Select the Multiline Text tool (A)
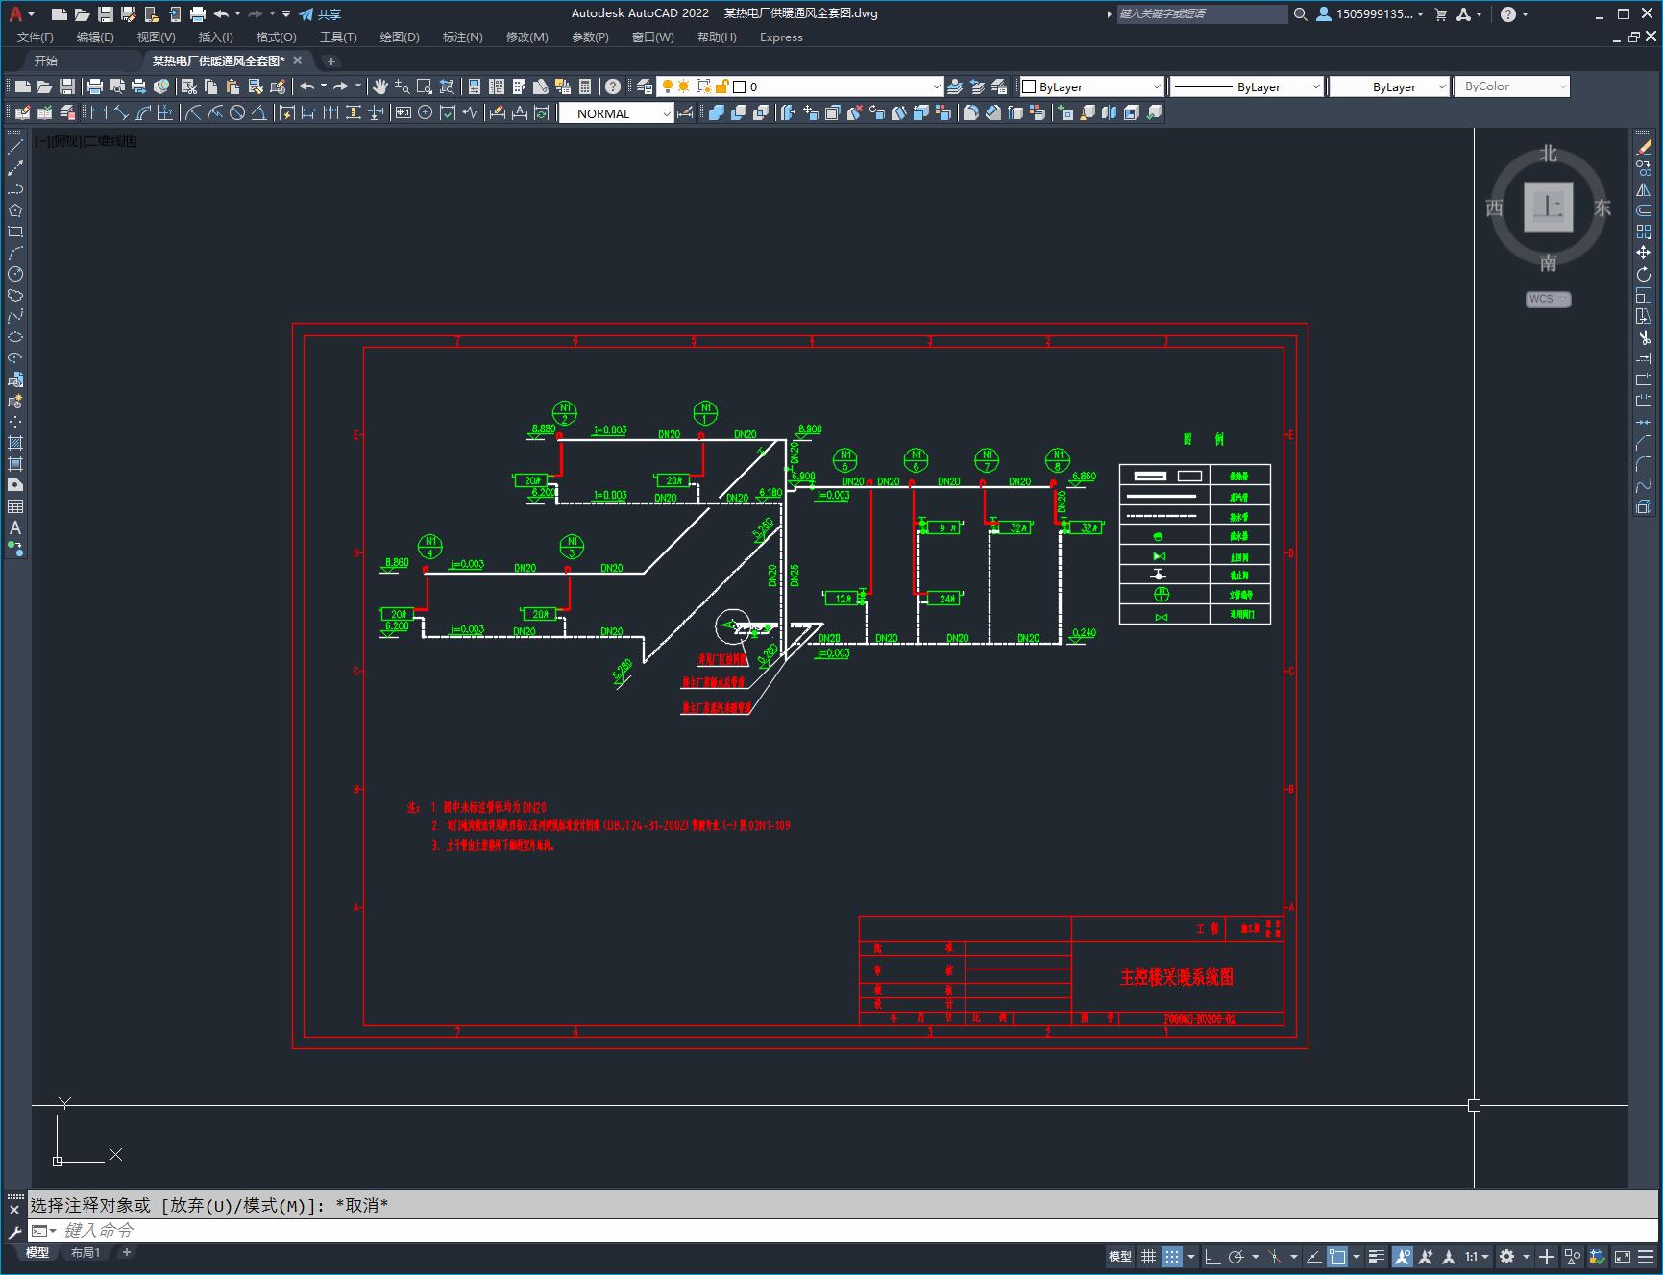The width and height of the screenshot is (1663, 1275). coord(15,527)
